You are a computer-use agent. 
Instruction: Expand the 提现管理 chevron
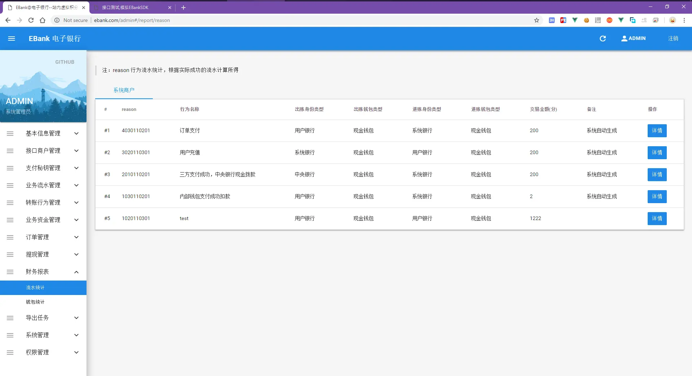coord(76,255)
